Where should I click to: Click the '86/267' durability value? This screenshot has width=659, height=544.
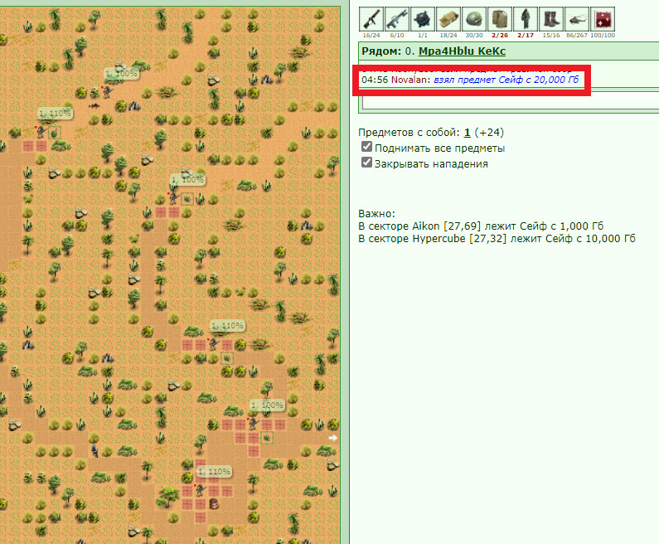[577, 36]
